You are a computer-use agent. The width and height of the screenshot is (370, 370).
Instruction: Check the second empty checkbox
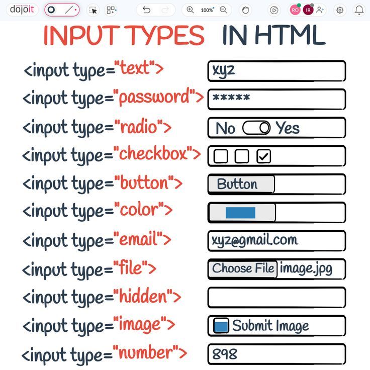click(242, 156)
